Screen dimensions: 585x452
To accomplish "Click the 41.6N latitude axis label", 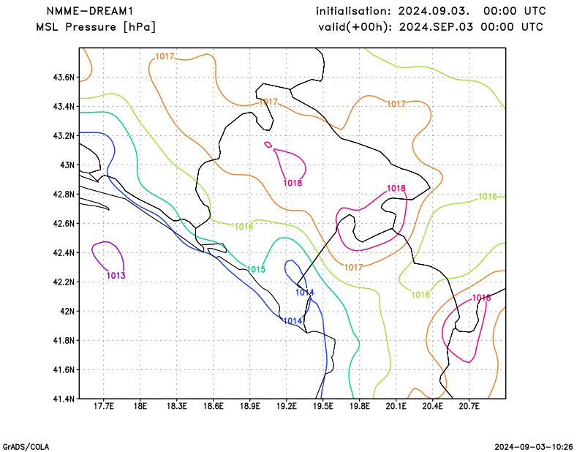I will (64, 370).
